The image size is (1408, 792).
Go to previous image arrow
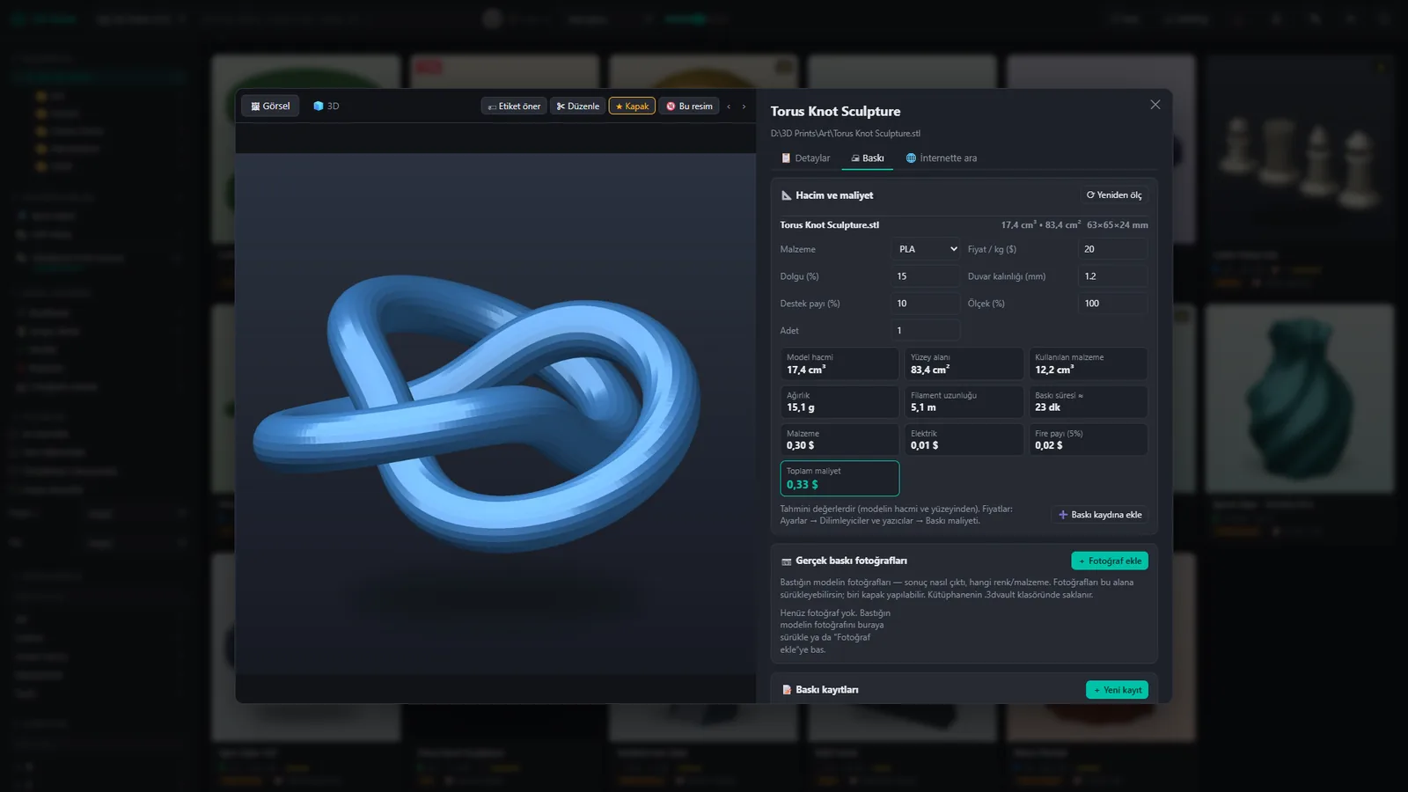pos(729,106)
